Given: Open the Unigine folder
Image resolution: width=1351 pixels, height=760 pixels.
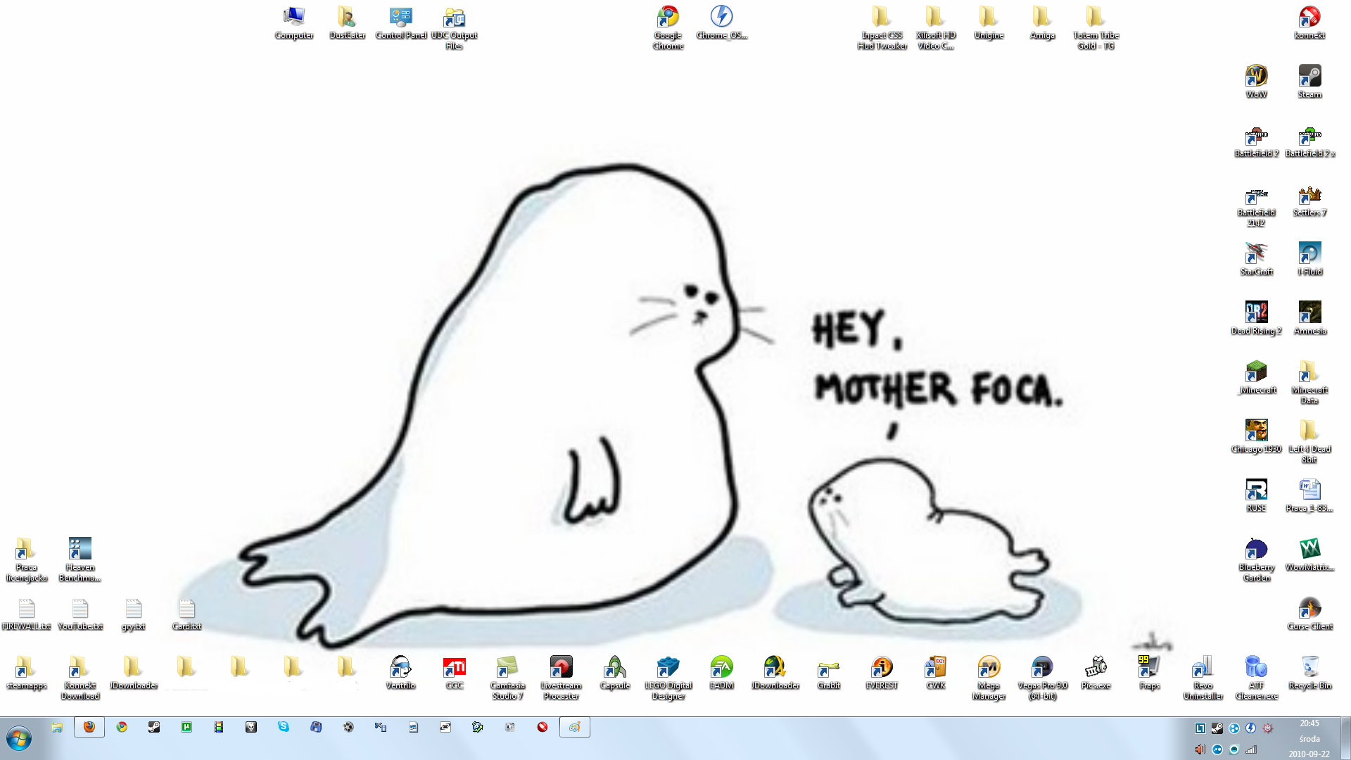Looking at the screenshot, I should [989, 23].
